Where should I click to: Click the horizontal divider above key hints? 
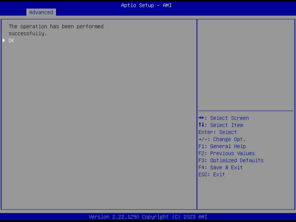[x=246, y=111]
